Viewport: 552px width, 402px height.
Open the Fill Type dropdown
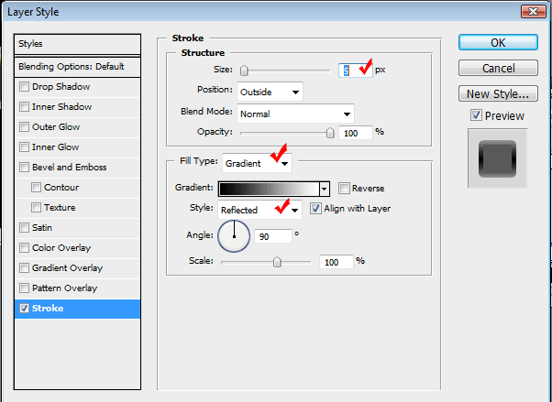pyautogui.click(x=257, y=163)
